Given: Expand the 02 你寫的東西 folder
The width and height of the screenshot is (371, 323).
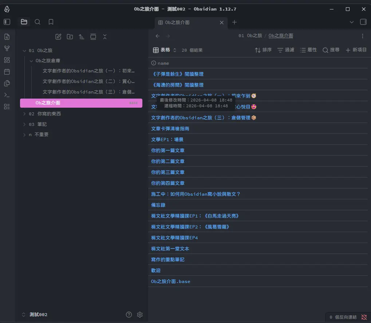Looking at the screenshot, I should 24,114.
